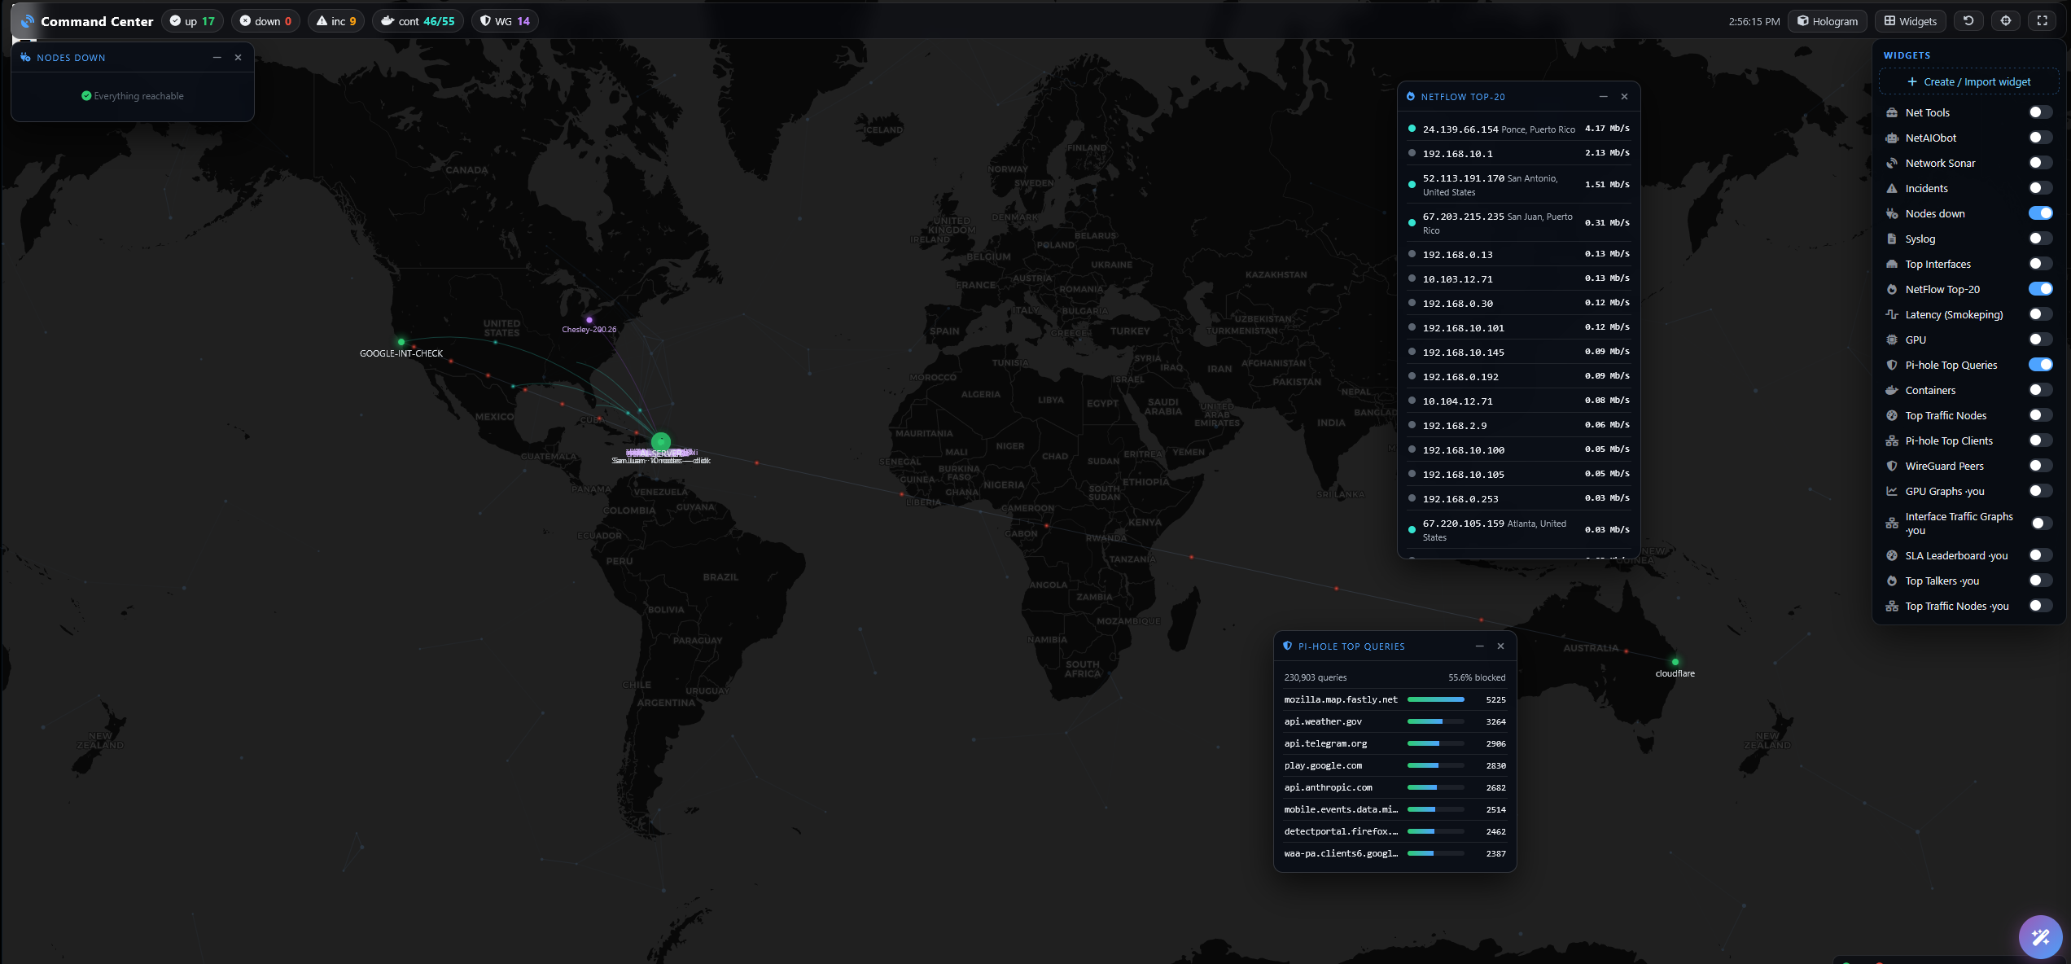Enable the Syslog widget switch
The height and width of the screenshot is (964, 2071).
[2040, 239]
